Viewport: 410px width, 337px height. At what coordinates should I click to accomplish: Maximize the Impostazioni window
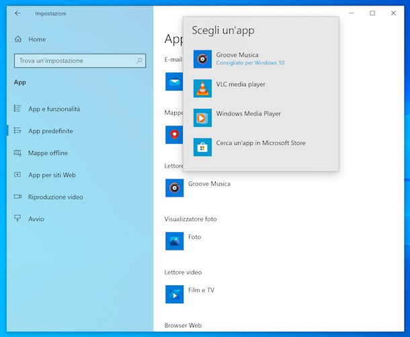click(372, 13)
